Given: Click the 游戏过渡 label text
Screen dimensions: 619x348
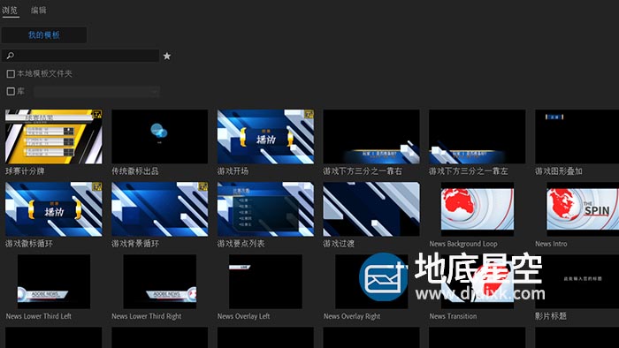Looking at the screenshot, I should pos(339,244).
